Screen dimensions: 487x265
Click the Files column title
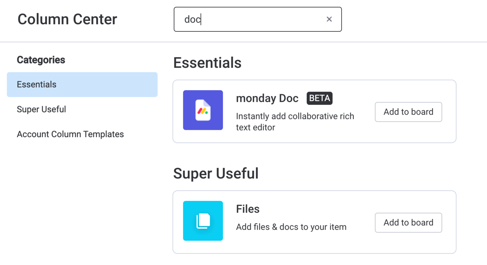tap(248, 209)
